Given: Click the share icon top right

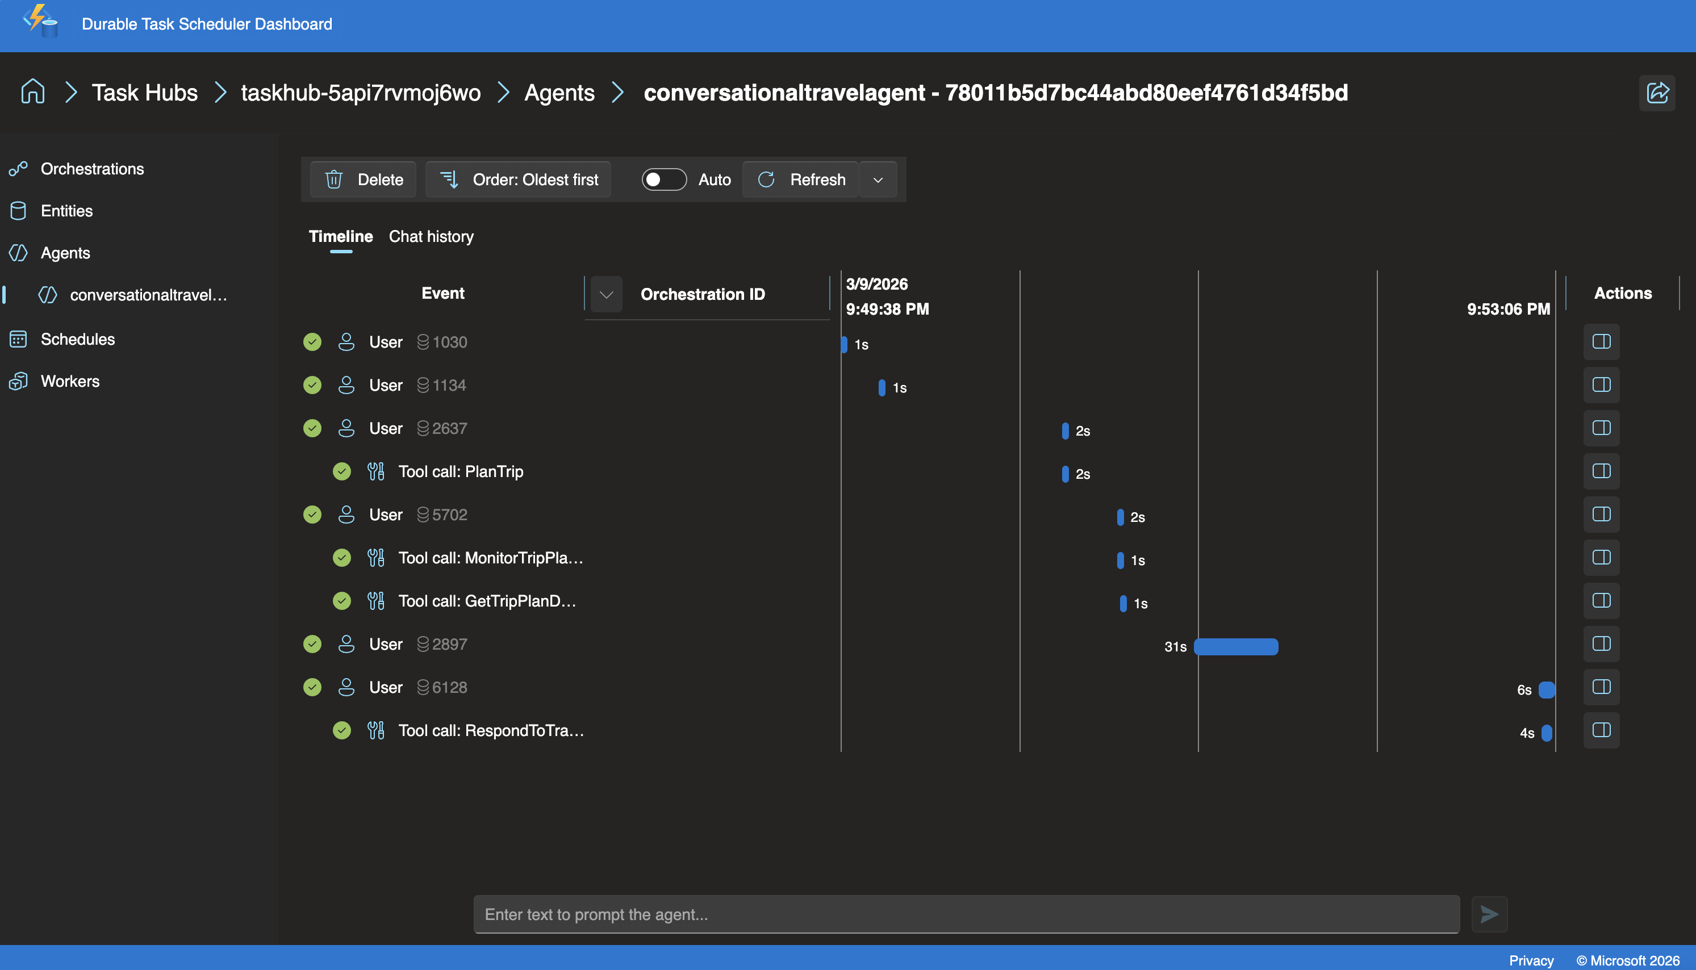Looking at the screenshot, I should pos(1657,93).
